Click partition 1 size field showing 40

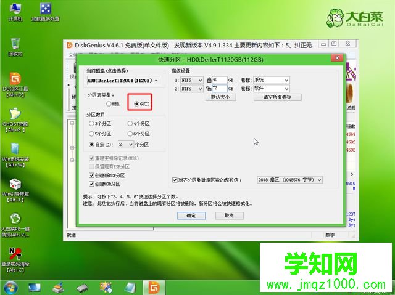tap(220, 80)
